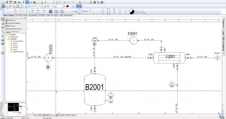Select the STANDARD root folder
The height and width of the screenshot is (119, 226).
(12, 35)
